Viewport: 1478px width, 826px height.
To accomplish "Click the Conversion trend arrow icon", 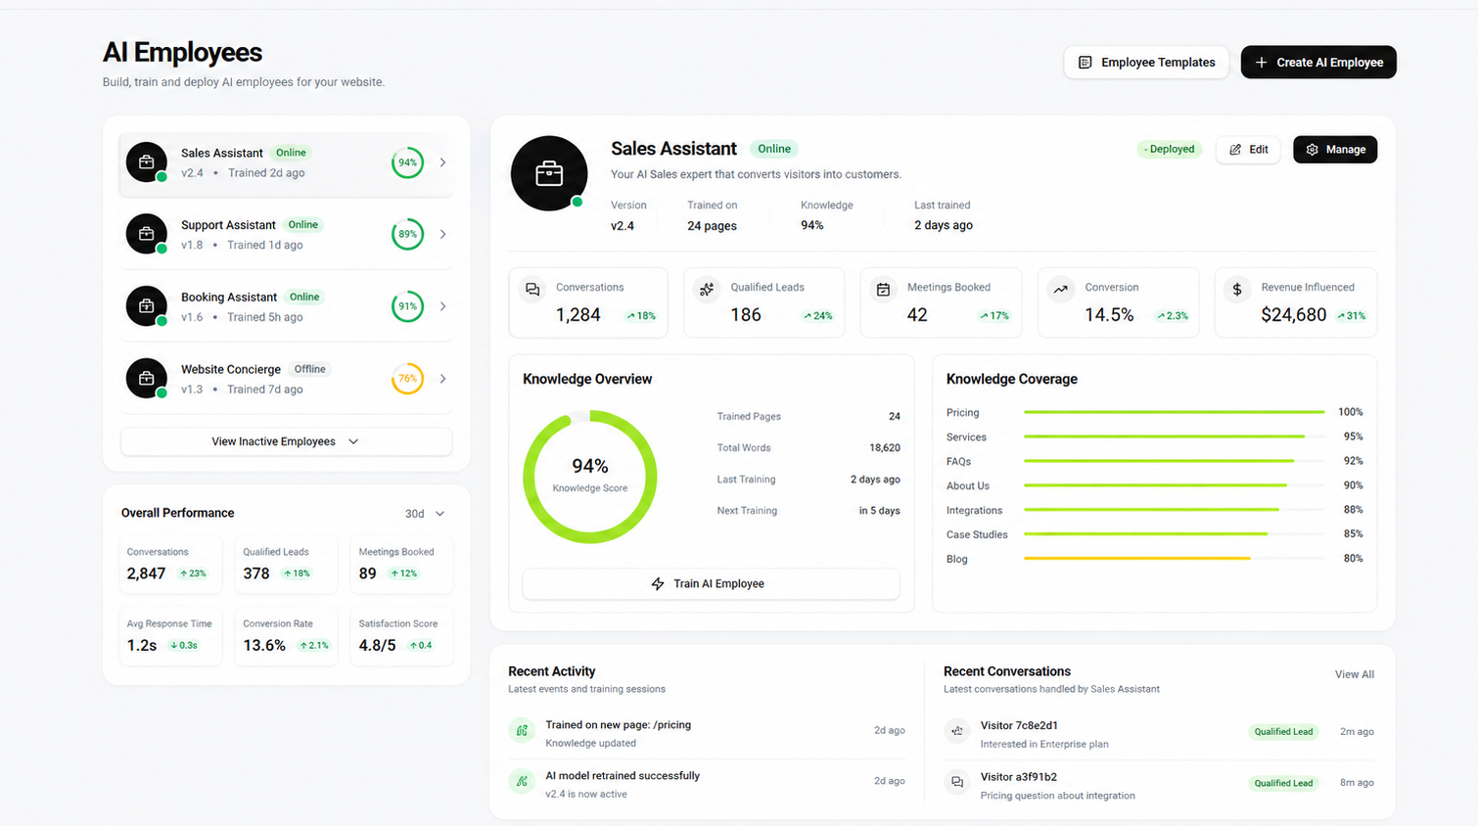I will 1060,290.
